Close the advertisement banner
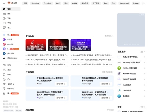Image resolution: width=149 pixels, height=112 pixels. pyautogui.click(x=143, y=15)
